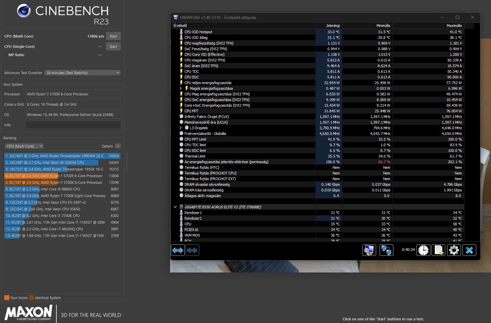Click clock icon of Infinity Fabric Órajel
The image size is (491, 323).
(181, 117)
